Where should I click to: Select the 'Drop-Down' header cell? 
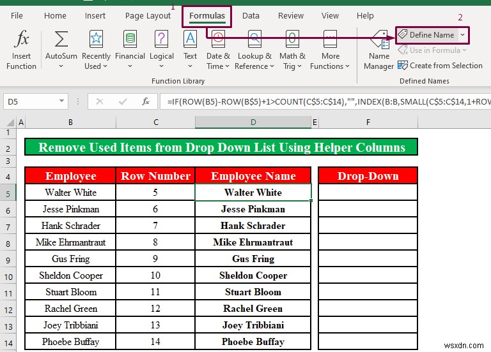point(368,176)
